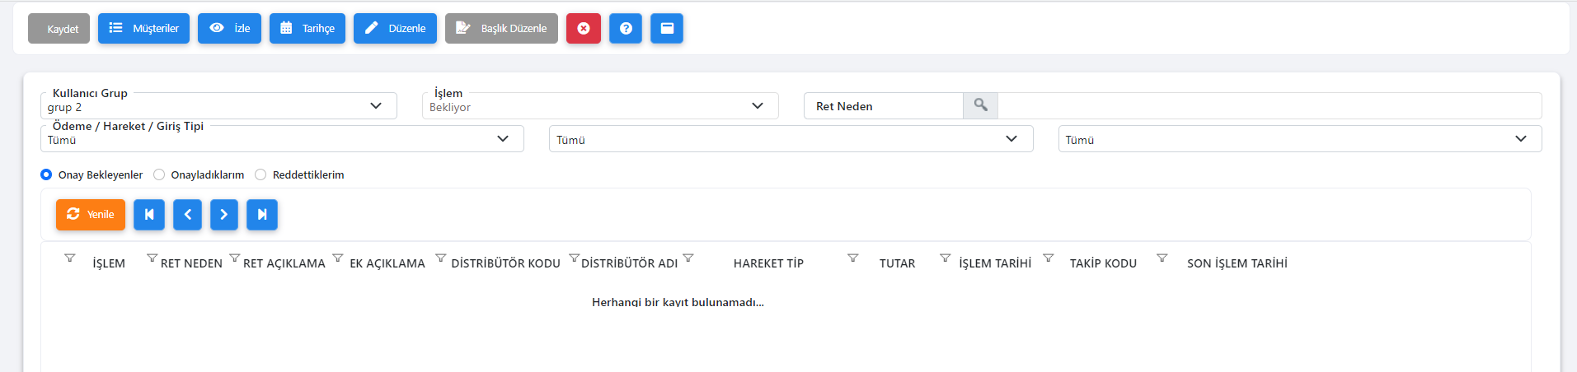Viewport: 1577px width, 372px height.
Task: Click the Ret Neden search magnifier icon
Action: [980, 105]
